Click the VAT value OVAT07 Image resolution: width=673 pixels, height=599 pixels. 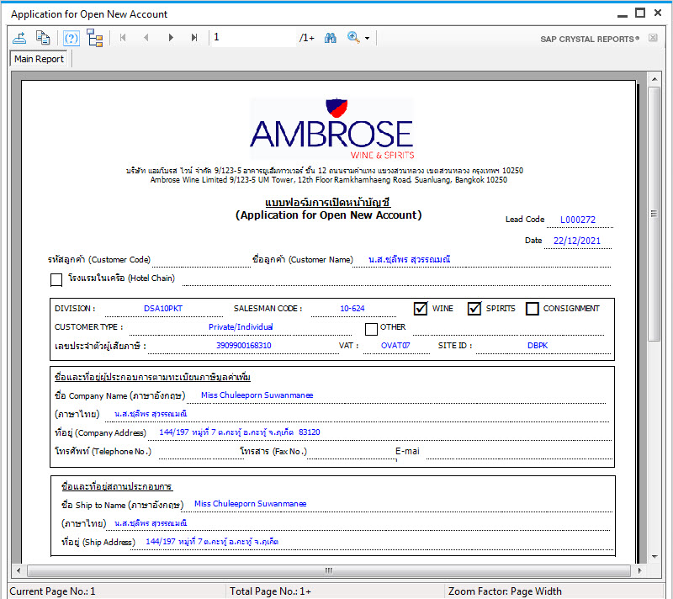[x=395, y=346]
